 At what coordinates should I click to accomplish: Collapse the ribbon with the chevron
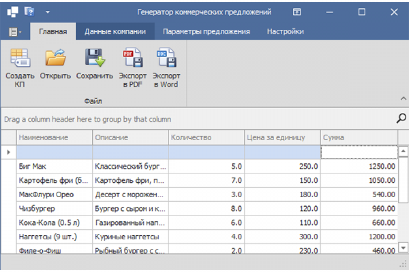(x=403, y=98)
